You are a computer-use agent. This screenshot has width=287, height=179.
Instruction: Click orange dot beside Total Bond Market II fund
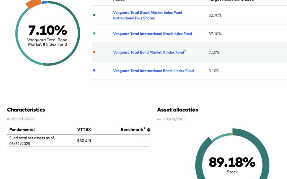coord(94,52)
